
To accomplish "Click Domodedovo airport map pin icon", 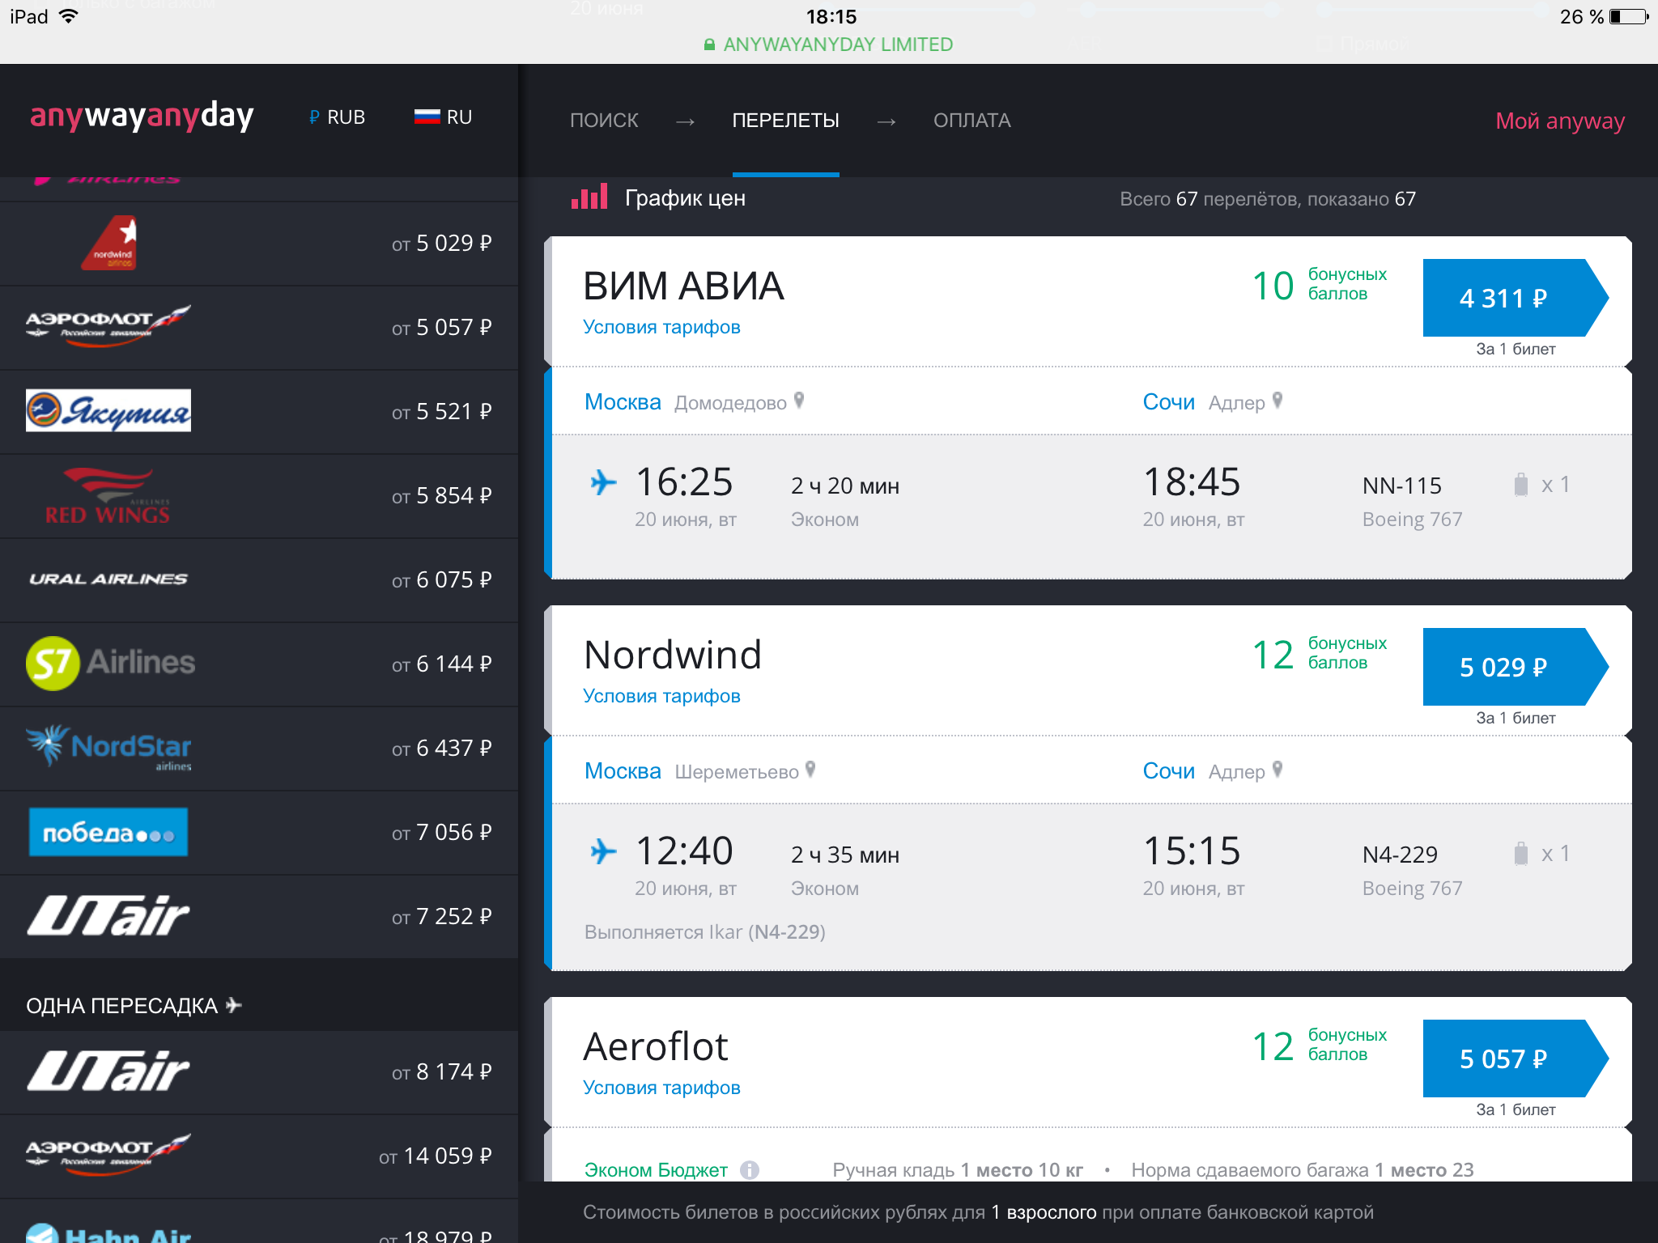I will [799, 401].
